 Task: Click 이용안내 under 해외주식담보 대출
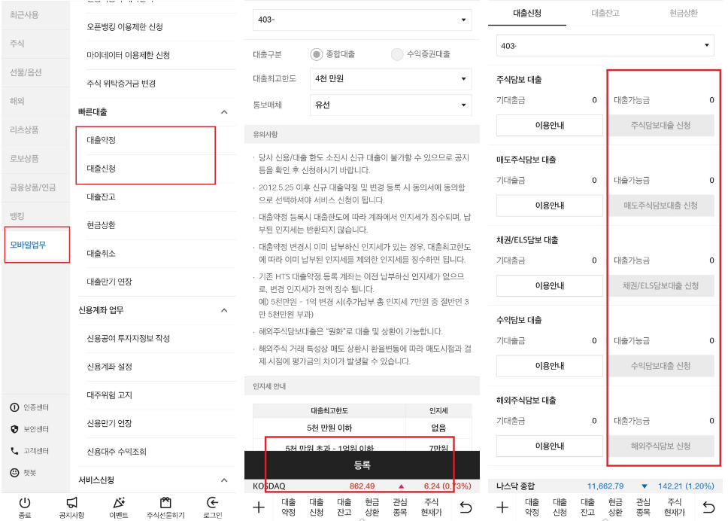click(x=549, y=446)
